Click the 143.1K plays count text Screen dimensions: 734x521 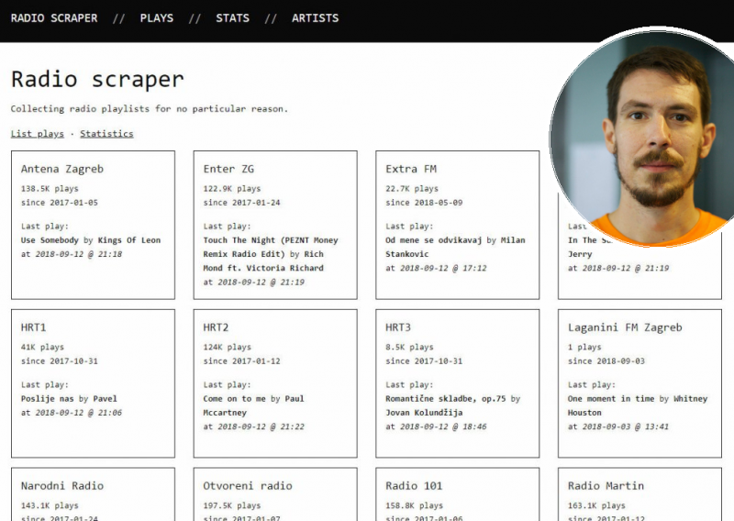50,505
